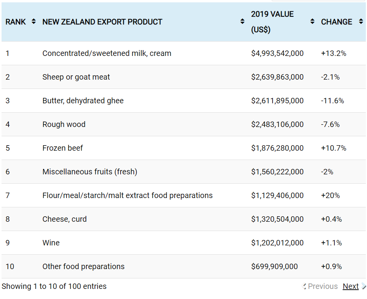Click the RANK column header text

coord(16,22)
